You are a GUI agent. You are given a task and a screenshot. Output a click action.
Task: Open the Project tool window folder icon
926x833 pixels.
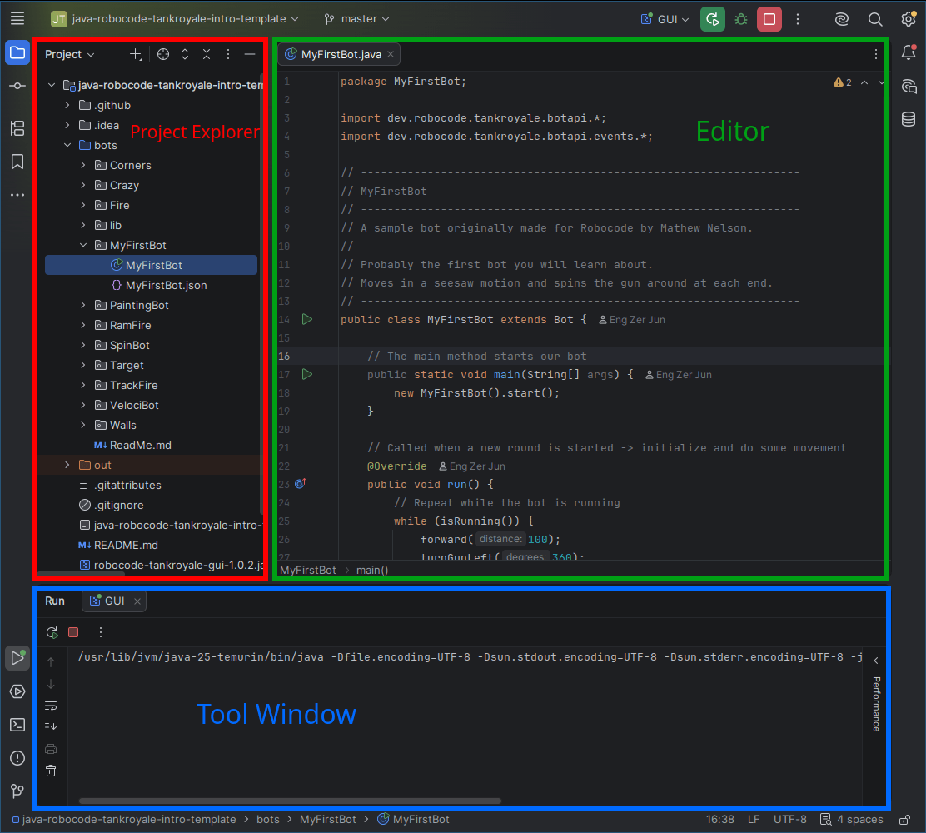[x=17, y=53]
